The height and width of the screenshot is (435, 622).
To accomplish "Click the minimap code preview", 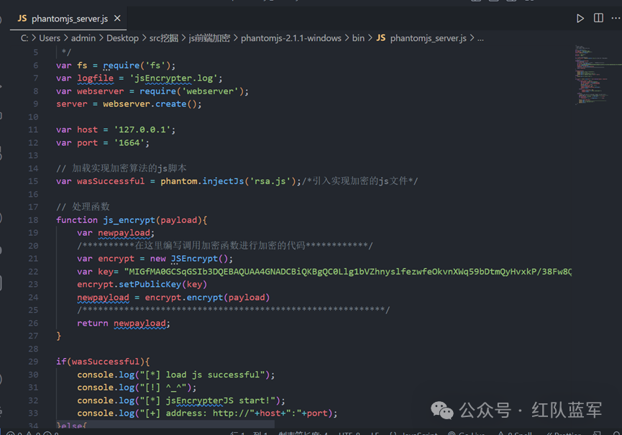I will pos(593,75).
